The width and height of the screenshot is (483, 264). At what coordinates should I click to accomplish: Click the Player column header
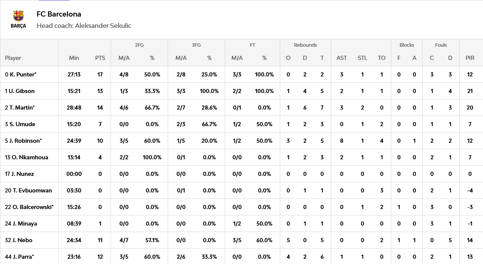(x=13, y=58)
